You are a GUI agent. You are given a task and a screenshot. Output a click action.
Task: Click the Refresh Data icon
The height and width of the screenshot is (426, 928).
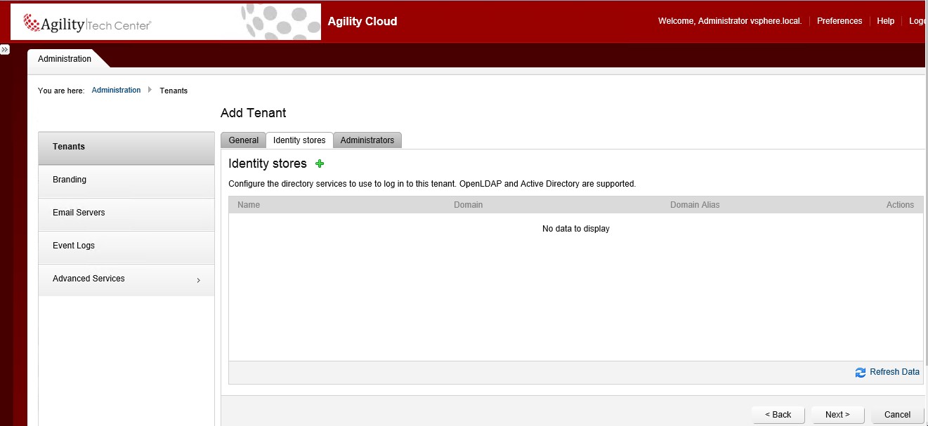[x=860, y=373]
